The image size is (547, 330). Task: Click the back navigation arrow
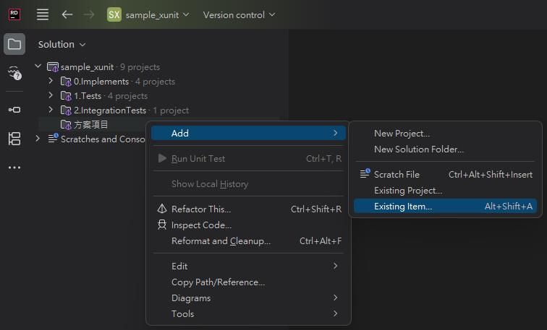[x=67, y=14]
